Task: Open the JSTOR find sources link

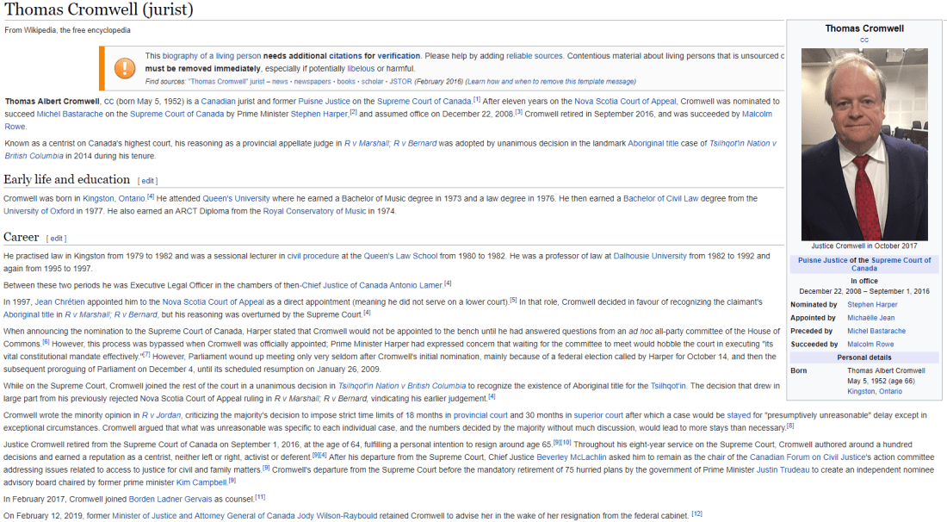Action: (x=400, y=82)
